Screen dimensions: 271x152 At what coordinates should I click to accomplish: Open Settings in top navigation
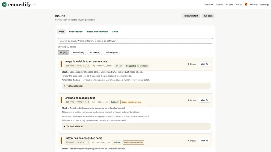click(x=265, y=5)
